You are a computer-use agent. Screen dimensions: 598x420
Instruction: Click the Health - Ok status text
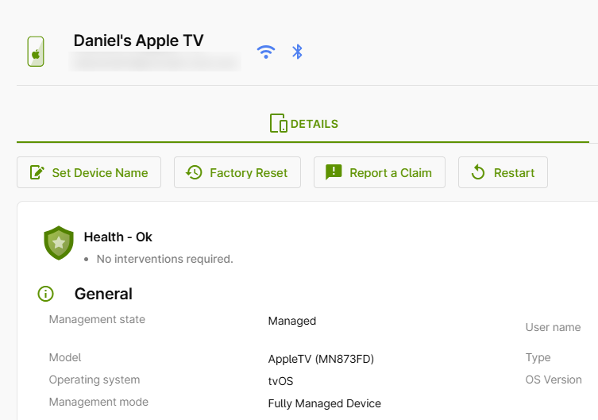tap(118, 237)
